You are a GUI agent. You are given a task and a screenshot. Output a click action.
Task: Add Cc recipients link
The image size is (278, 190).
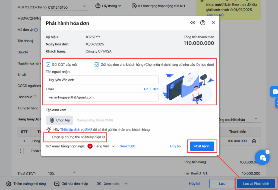(146, 89)
